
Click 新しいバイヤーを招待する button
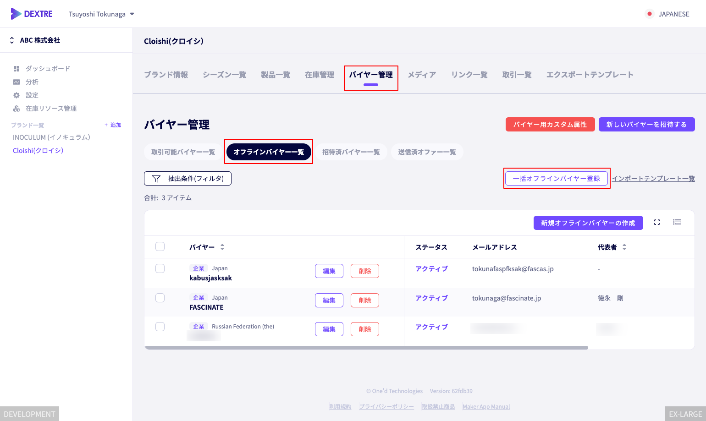(x=647, y=125)
